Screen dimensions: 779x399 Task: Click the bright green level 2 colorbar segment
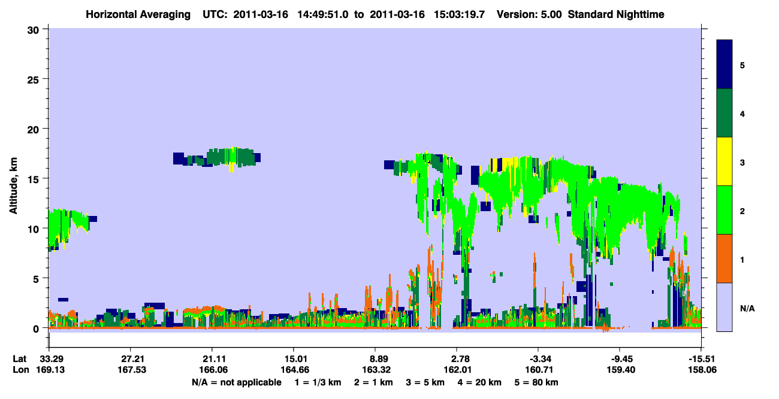click(x=724, y=210)
